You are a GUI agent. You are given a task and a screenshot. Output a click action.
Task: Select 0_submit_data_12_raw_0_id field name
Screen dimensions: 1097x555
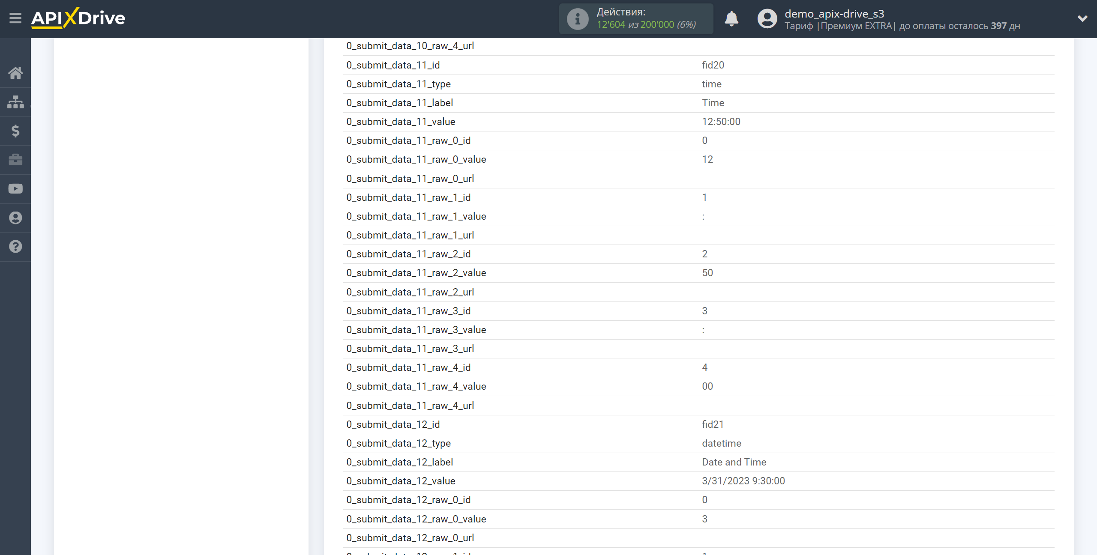[x=408, y=500]
